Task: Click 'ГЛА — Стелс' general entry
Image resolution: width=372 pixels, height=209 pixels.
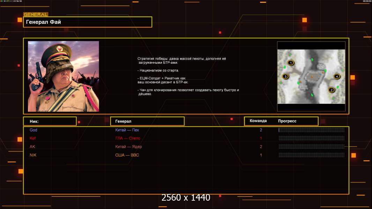Action: 128,138
